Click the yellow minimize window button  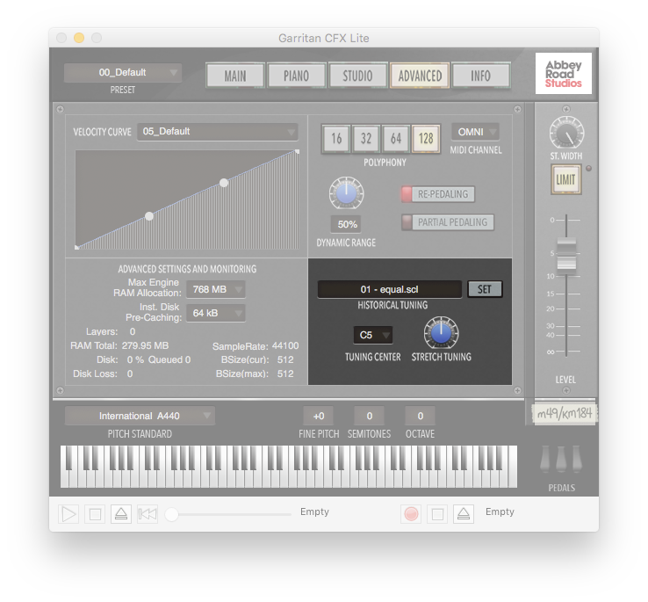click(x=79, y=38)
